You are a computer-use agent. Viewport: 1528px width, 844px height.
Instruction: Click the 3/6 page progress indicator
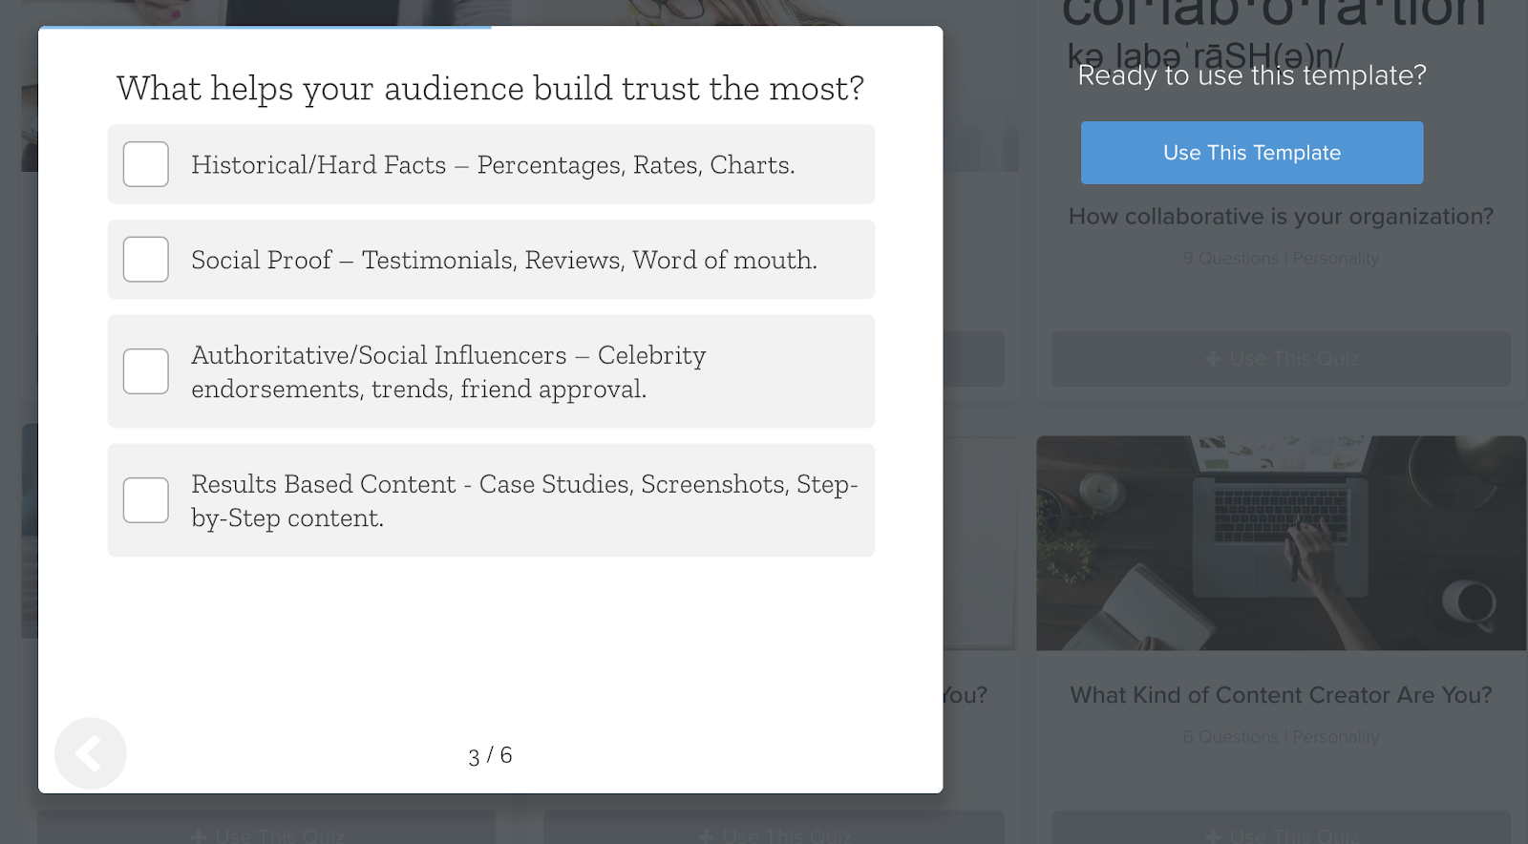490,754
